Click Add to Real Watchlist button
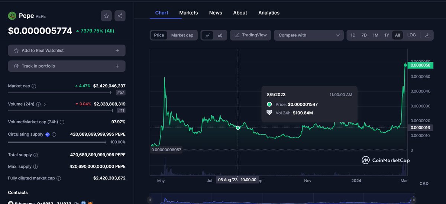The height and width of the screenshot is (204, 446). tap(67, 51)
